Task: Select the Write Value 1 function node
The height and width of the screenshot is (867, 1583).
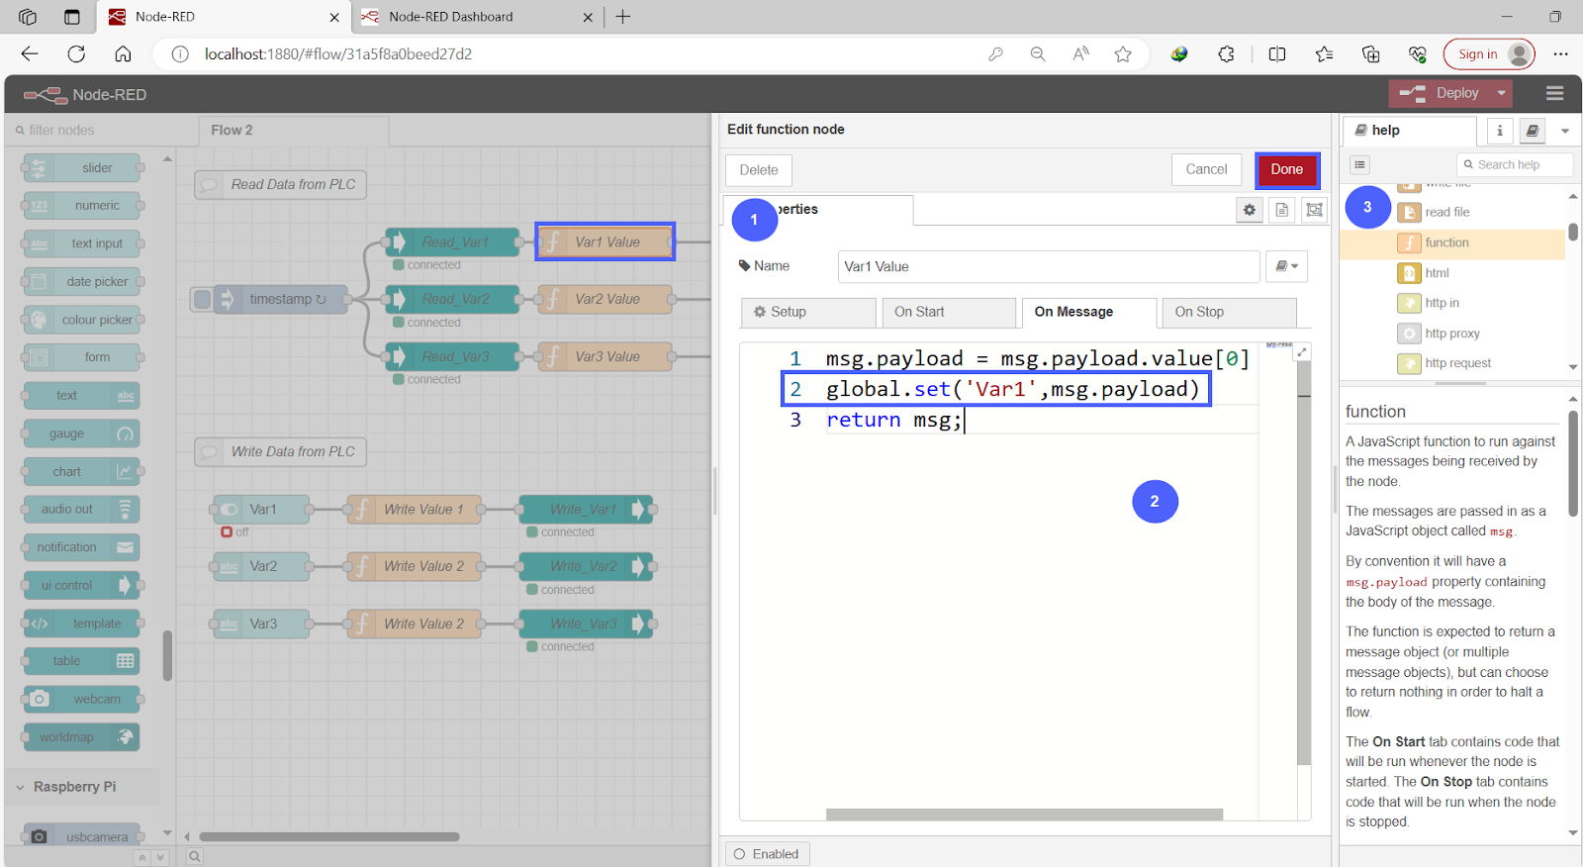Action: [x=416, y=510]
